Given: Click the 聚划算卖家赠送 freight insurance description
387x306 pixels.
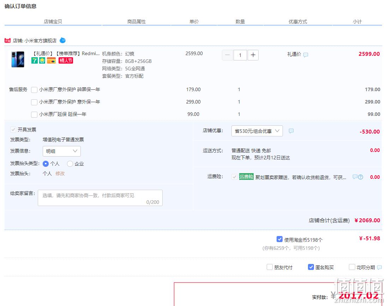Looking at the screenshot, I should (x=301, y=177).
